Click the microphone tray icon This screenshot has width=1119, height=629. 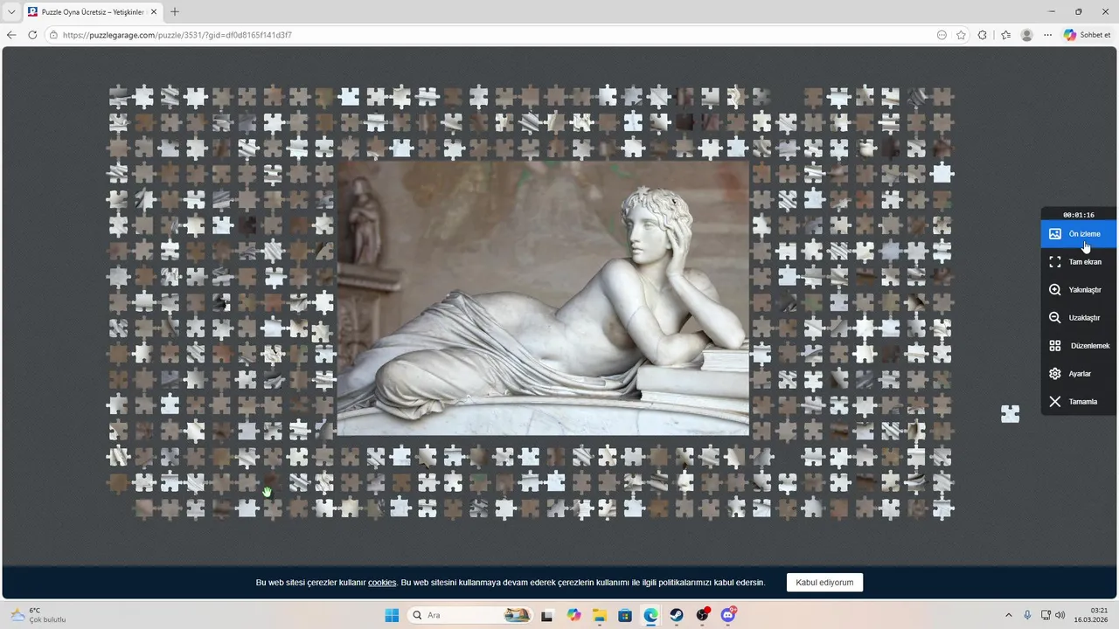pyautogui.click(x=1027, y=615)
